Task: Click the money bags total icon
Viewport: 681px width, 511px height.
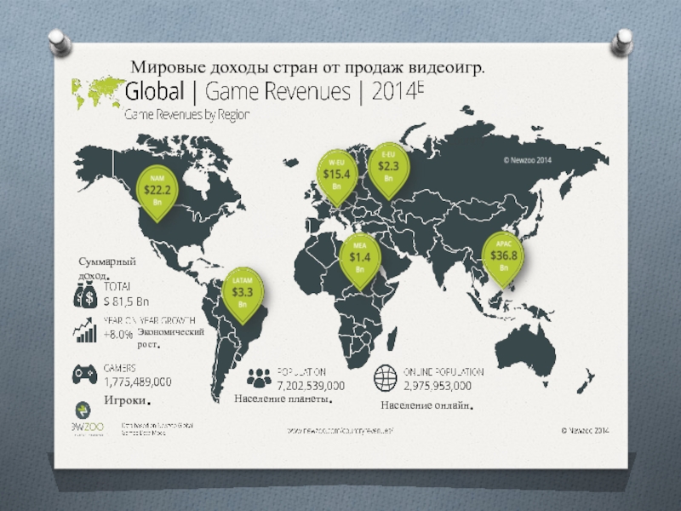Action: 86,295
